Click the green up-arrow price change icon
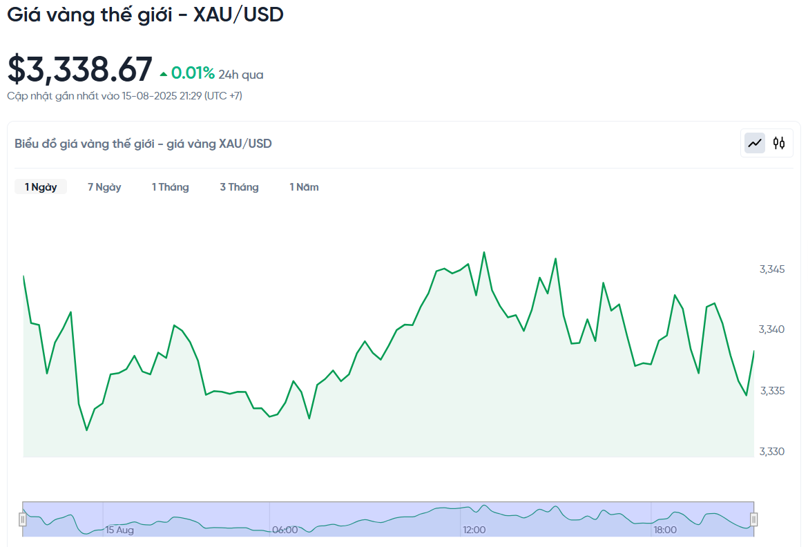 (164, 74)
